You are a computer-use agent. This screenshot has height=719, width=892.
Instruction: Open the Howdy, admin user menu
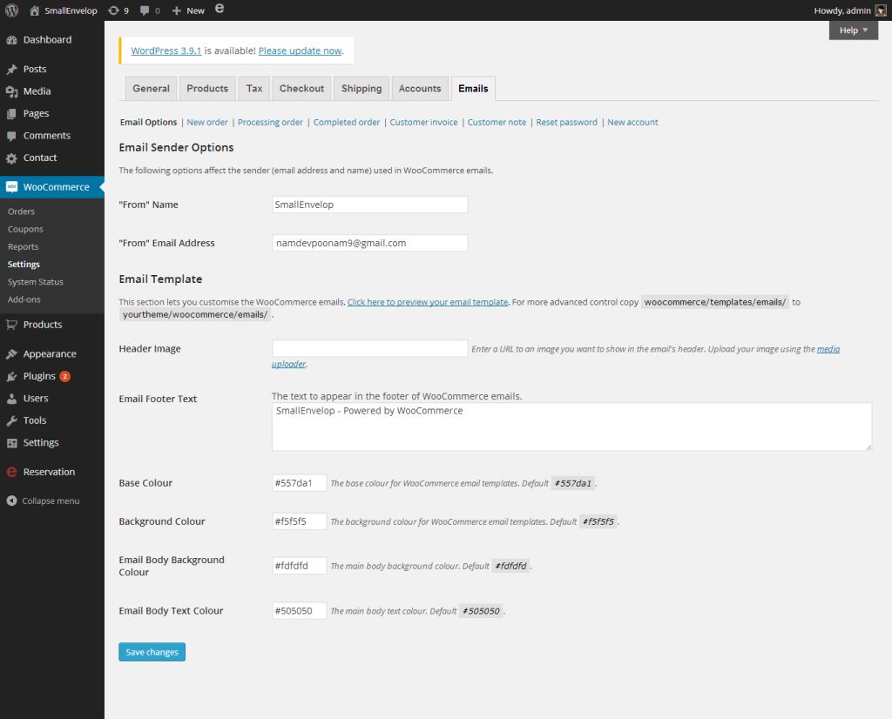pos(850,10)
